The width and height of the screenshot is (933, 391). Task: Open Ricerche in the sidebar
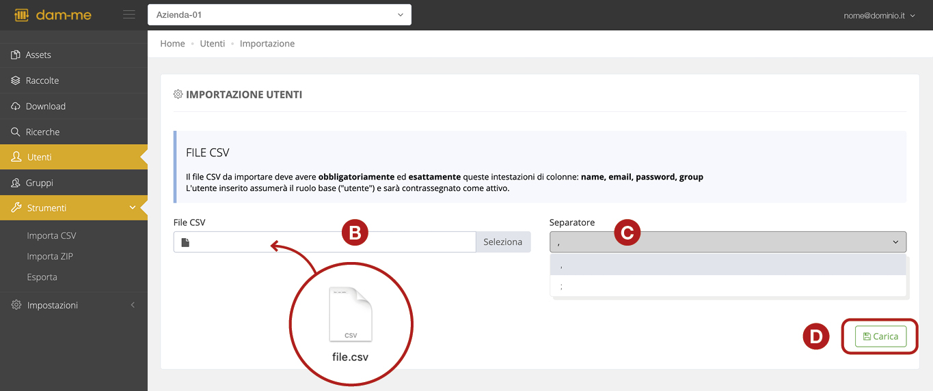point(74,132)
